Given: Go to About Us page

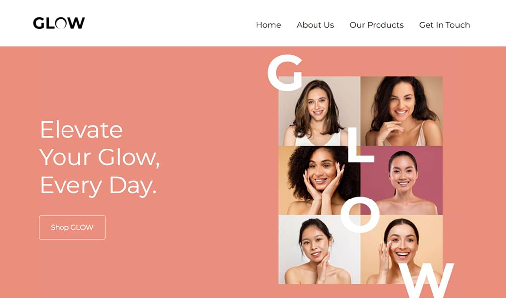Looking at the screenshot, I should coord(316,25).
